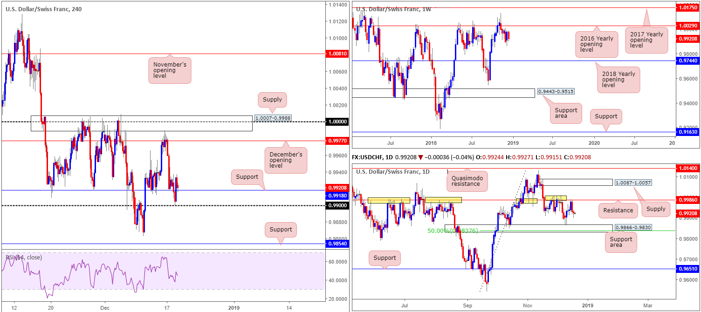Click the blue 0.97440 price label
The image size is (701, 312).
pos(688,61)
